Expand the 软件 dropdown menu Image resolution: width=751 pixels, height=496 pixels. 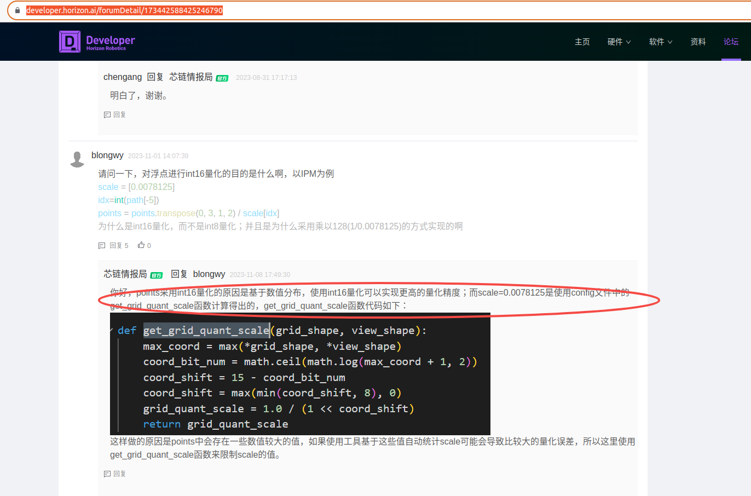[x=660, y=42]
